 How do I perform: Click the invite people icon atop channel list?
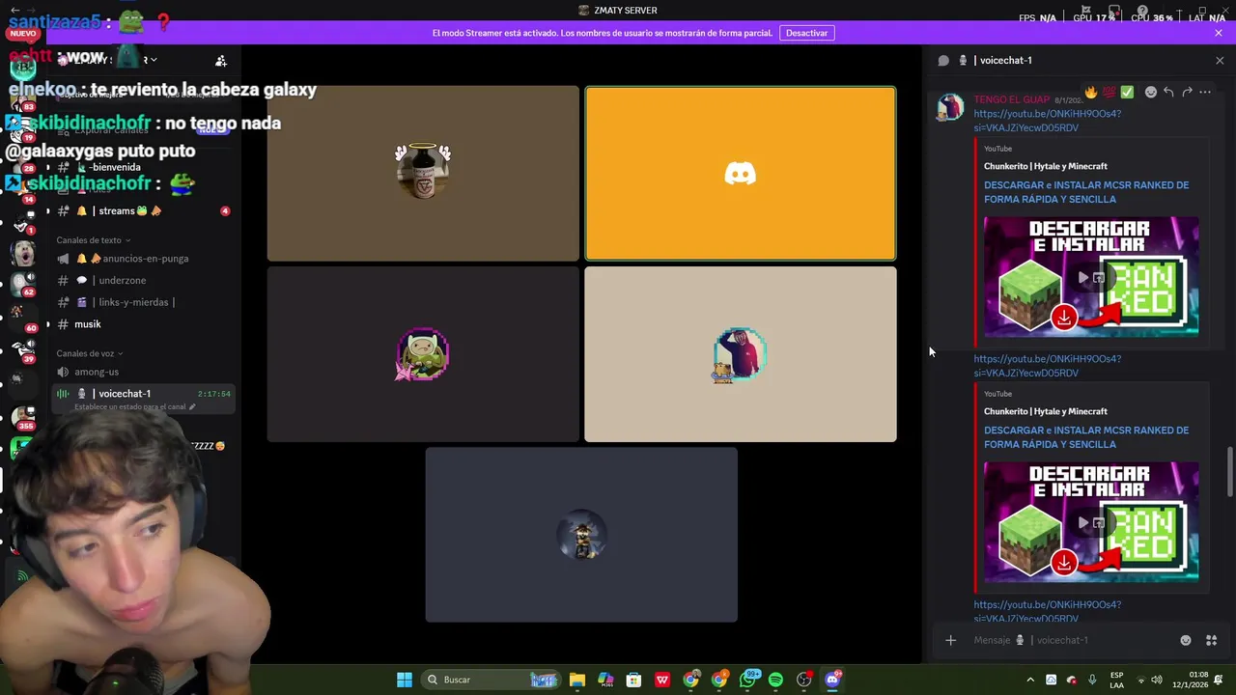[x=221, y=61]
